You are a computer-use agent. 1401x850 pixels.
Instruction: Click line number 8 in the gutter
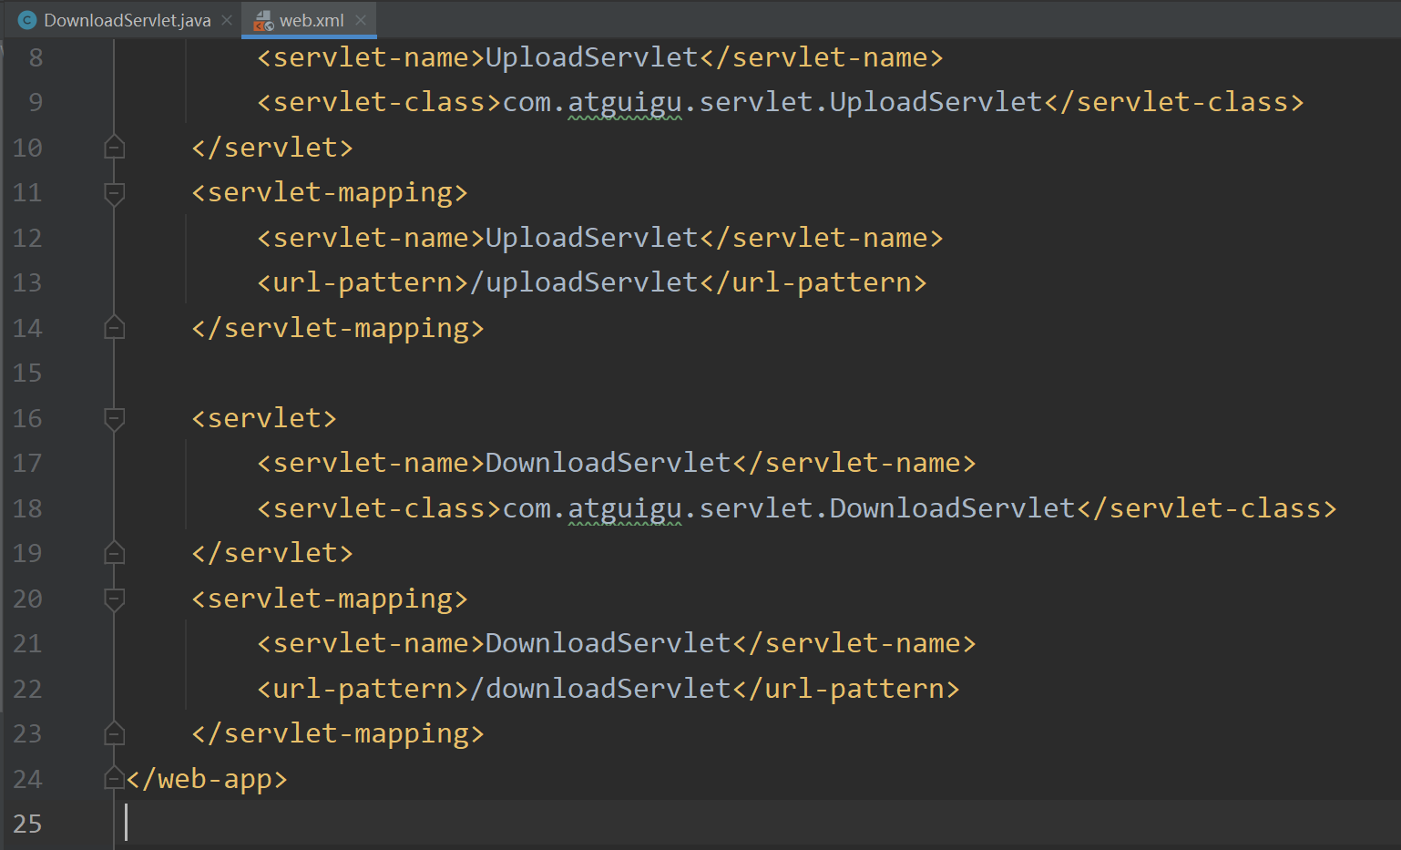tap(36, 58)
